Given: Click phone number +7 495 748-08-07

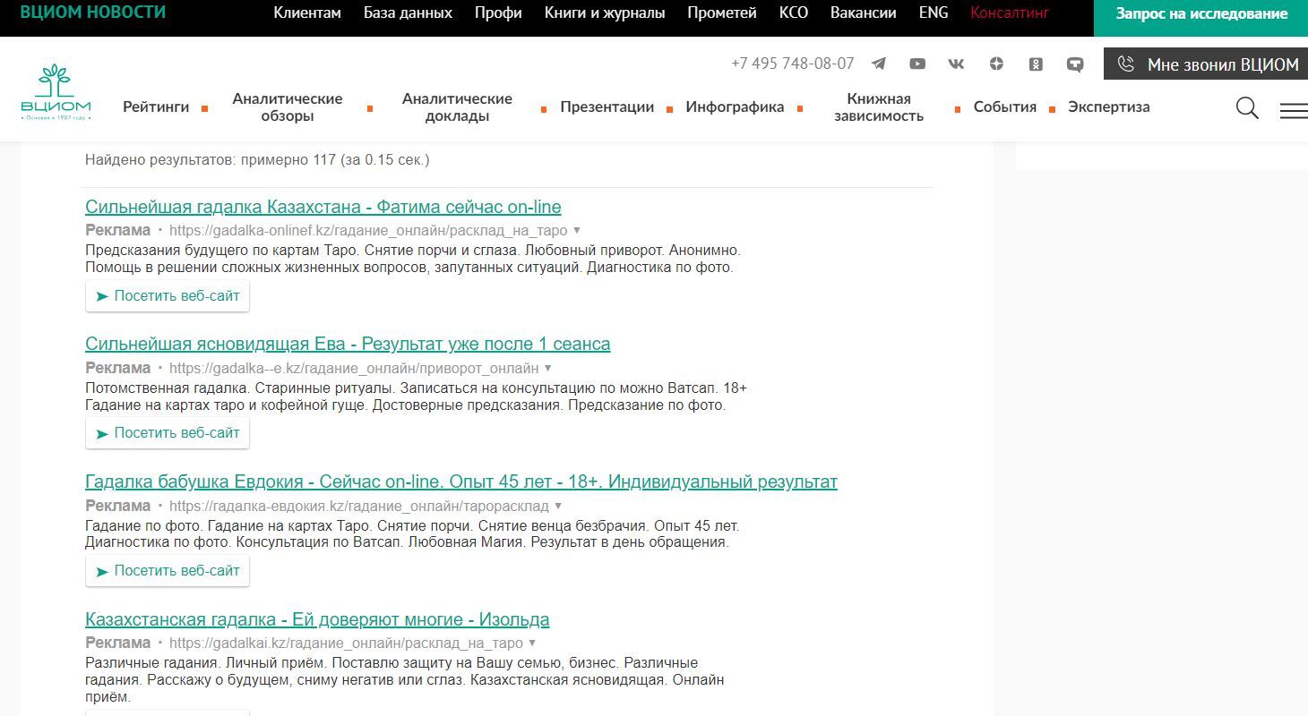Looking at the screenshot, I should point(793,64).
